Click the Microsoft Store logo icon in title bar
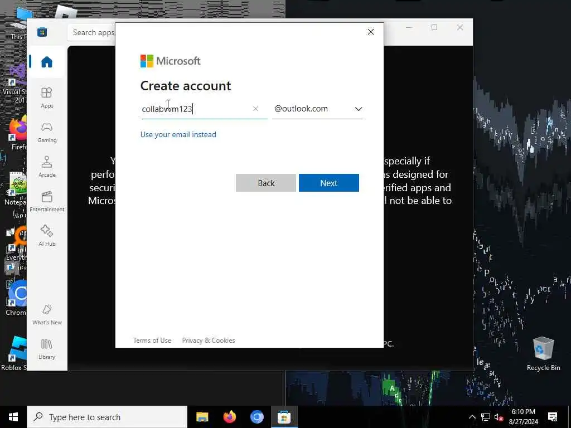The image size is (571, 428). click(x=42, y=32)
